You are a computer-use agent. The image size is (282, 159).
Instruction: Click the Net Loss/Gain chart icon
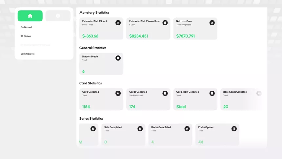212,23
